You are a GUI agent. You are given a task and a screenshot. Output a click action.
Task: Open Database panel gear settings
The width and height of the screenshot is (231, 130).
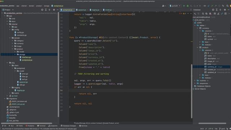point(225,10)
